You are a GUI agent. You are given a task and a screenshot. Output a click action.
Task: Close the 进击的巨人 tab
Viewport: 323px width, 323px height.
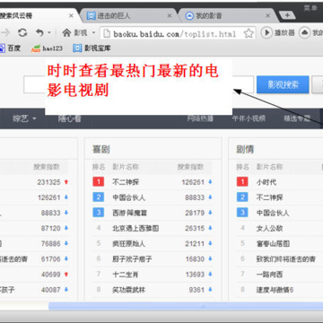(x=170, y=15)
